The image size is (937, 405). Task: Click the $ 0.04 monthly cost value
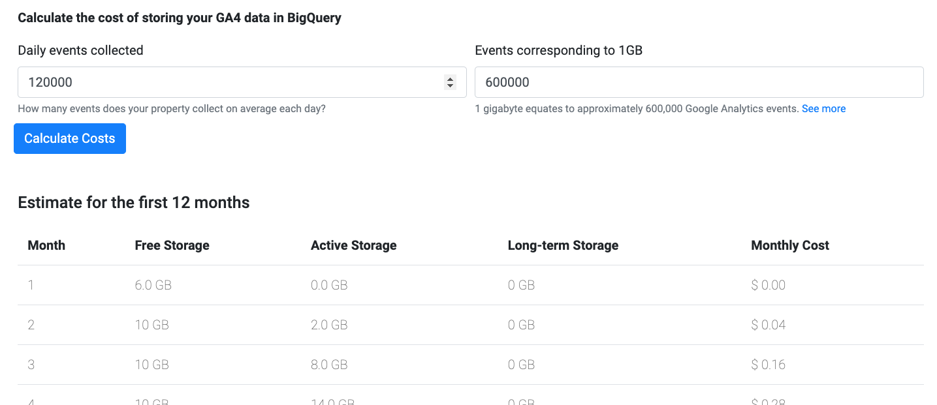768,325
